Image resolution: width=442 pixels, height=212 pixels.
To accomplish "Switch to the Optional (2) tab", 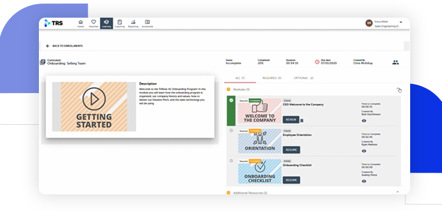I will point(304,78).
